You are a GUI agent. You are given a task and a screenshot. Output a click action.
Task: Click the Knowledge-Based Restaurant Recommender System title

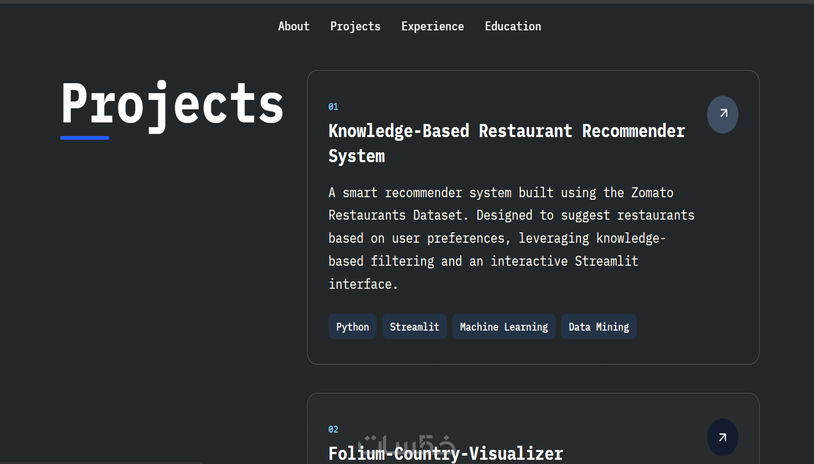506,132
